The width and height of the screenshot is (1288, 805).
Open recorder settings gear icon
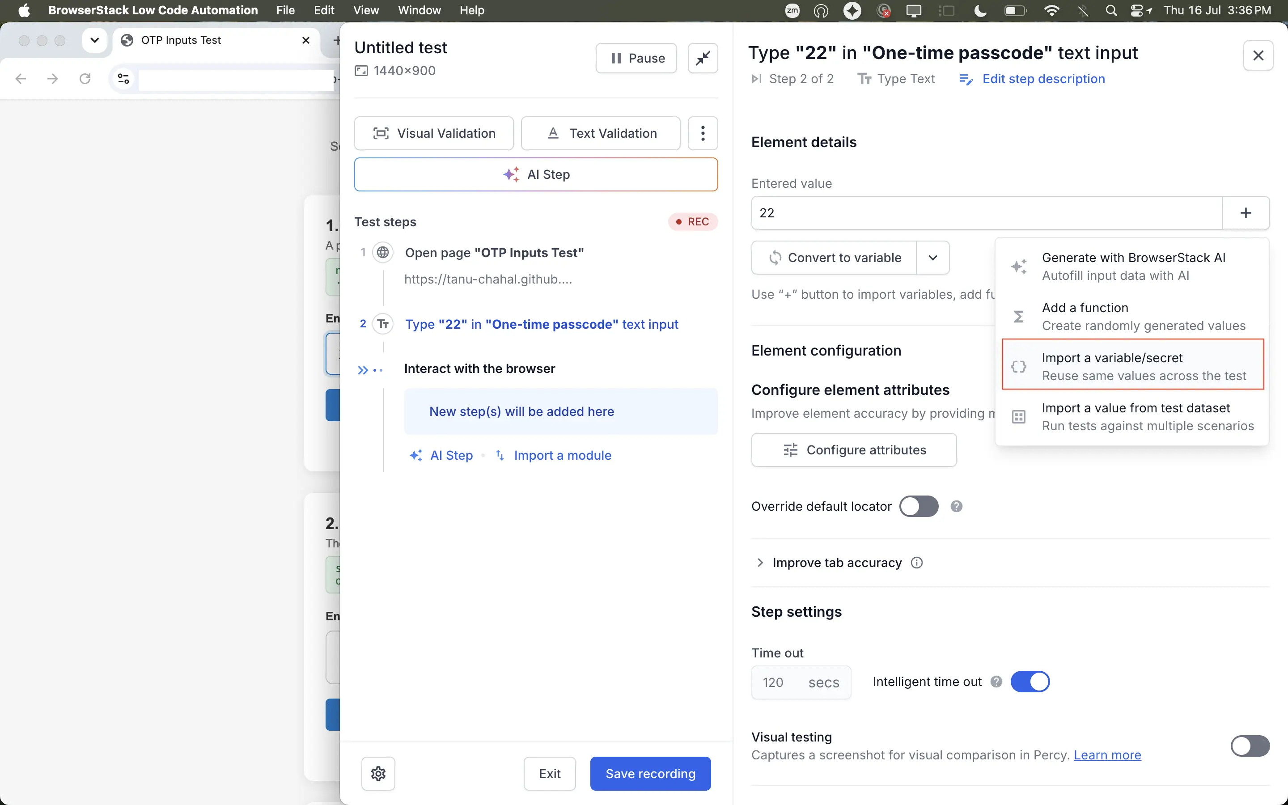point(378,774)
